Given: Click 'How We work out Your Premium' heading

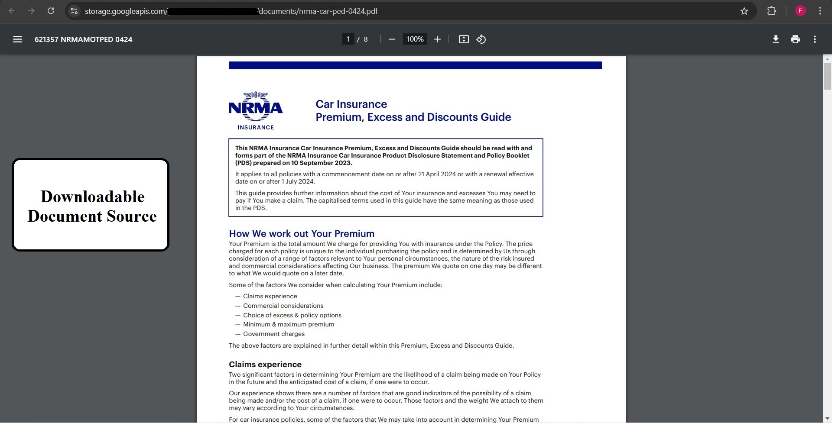Looking at the screenshot, I should pyautogui.click(x=302, y=234).
